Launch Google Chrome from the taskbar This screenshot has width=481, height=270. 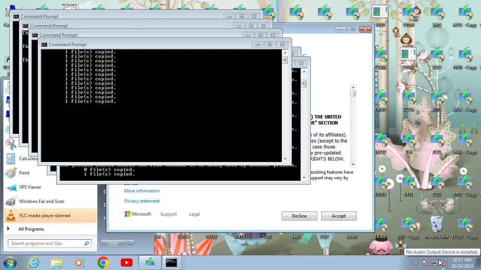[x=103, y=262]
